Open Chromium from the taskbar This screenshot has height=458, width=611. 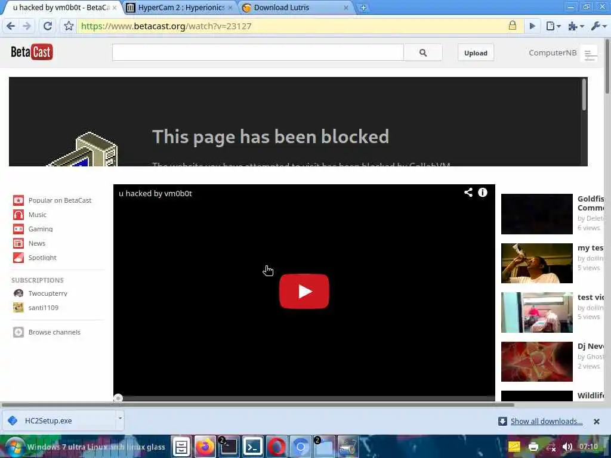tap(301, 447)
